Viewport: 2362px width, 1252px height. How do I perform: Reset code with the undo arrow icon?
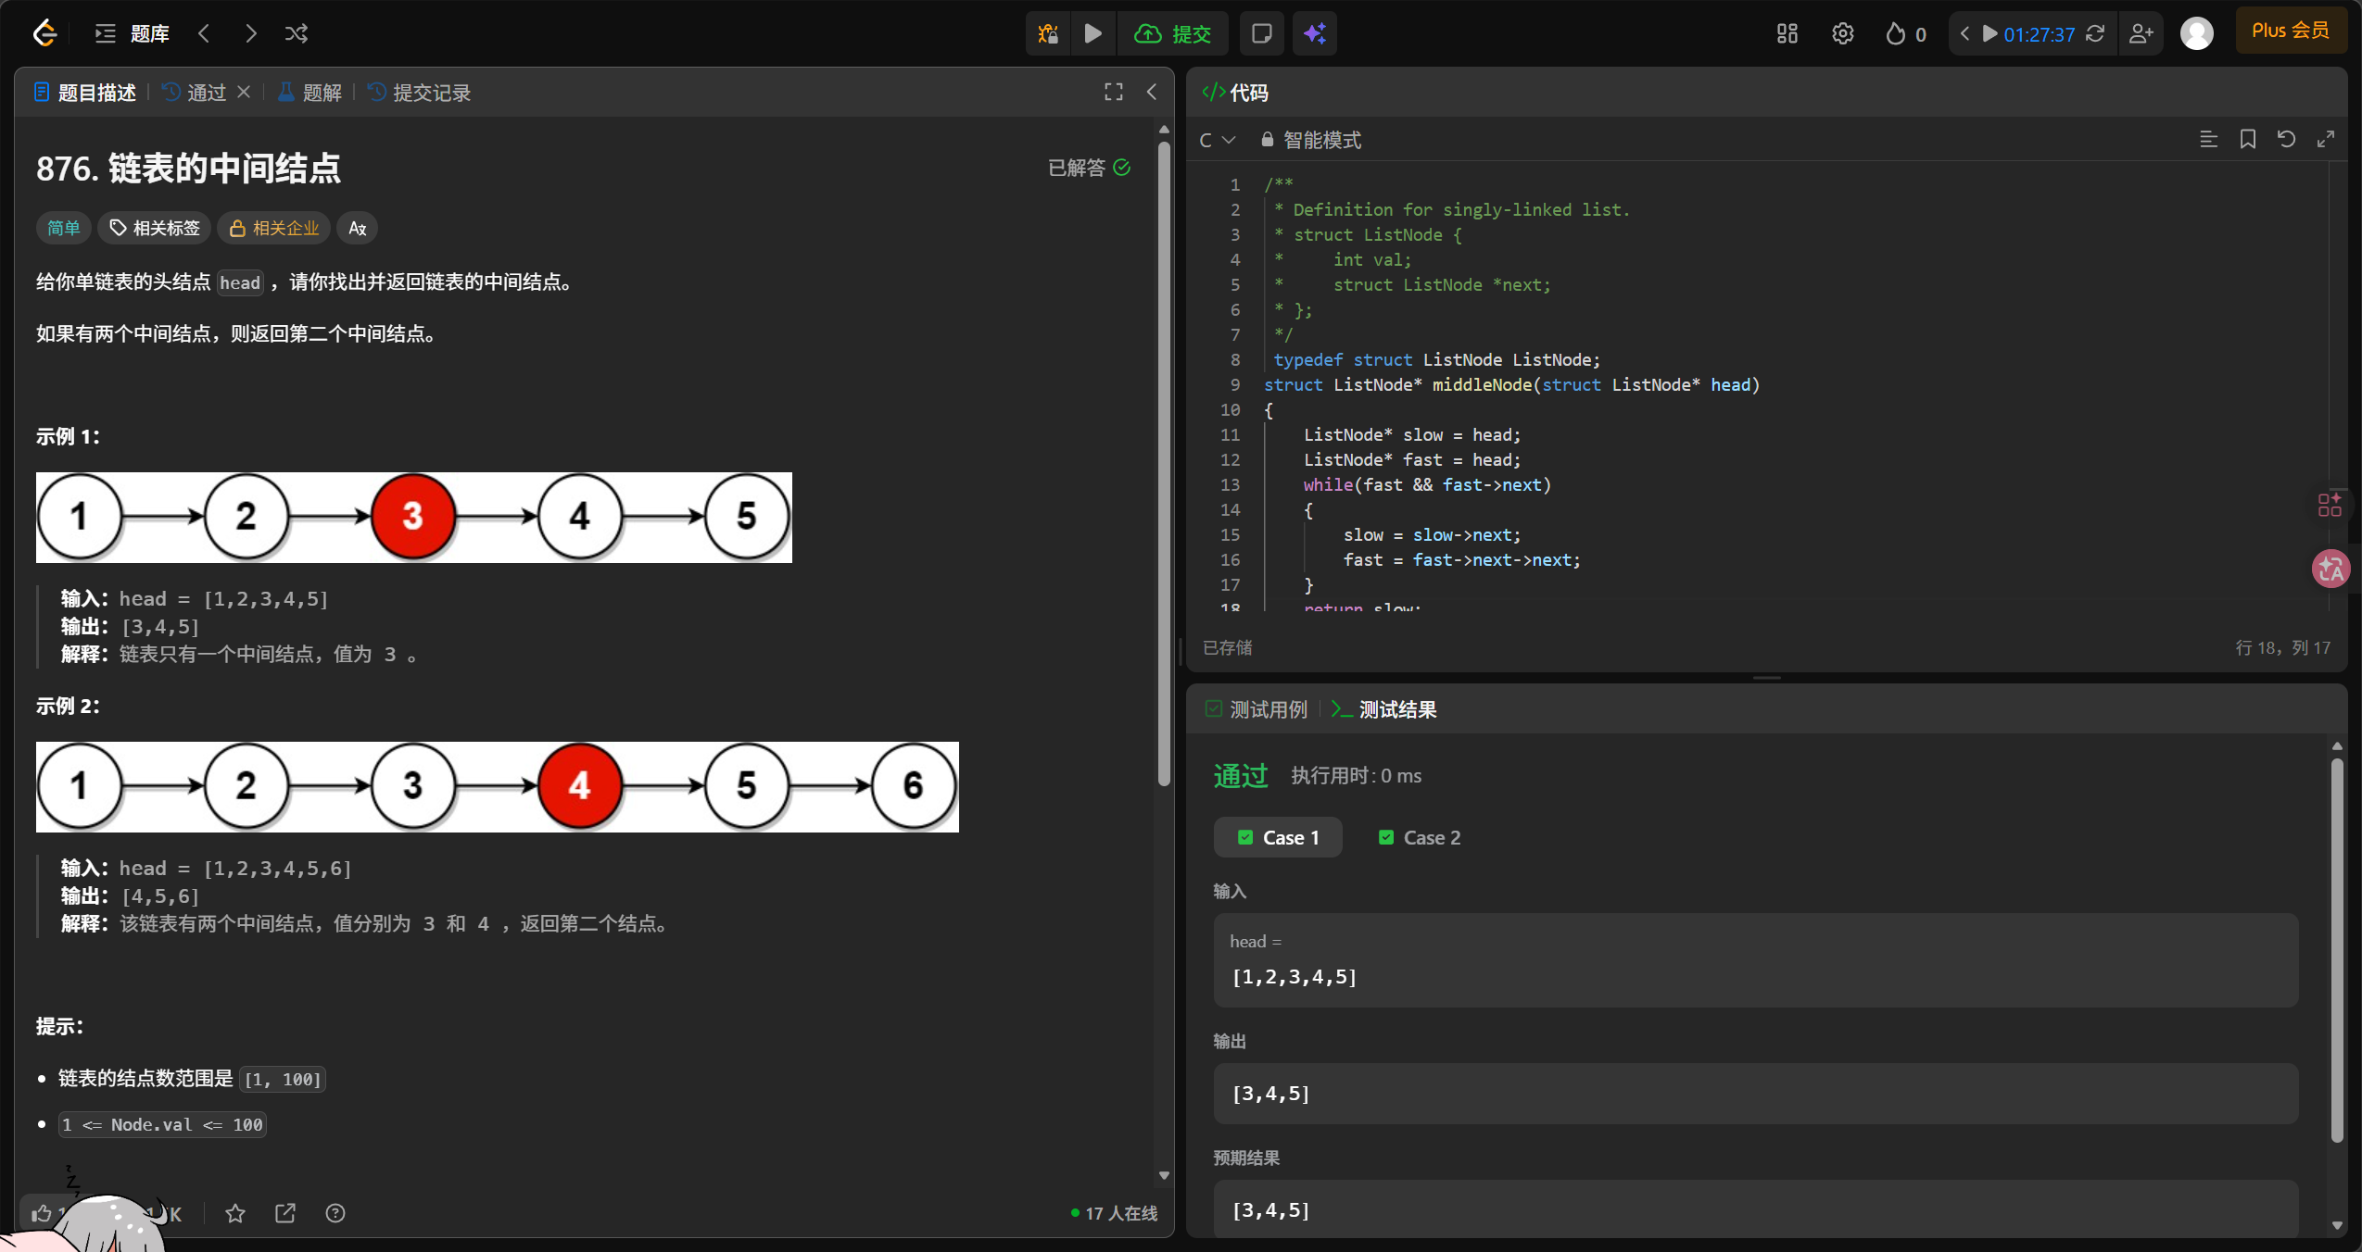[2286, 140]
